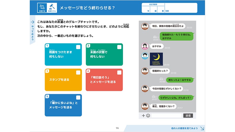Image resolution: width=235 pixels, height=132 pixels.
Task: Open the emoji smiley picker in chat
Action: tap(148, 116)
